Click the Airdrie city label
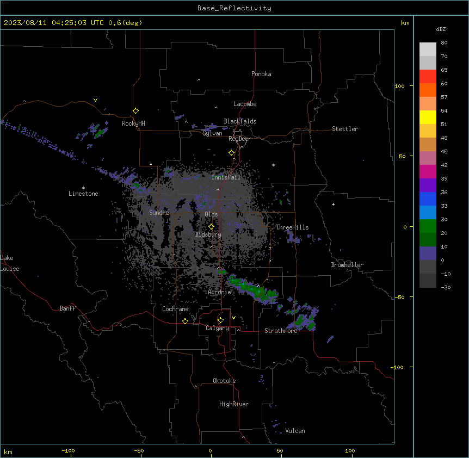This screenshot has width=469, height=458. click(x=220, y=292)
